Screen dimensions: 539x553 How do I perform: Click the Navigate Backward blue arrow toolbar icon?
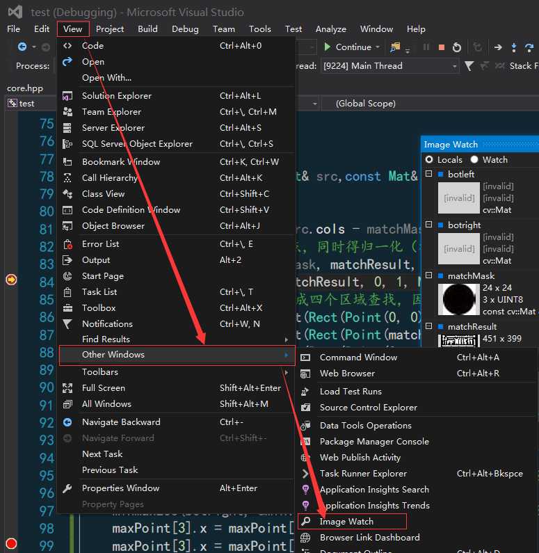(22, 47)
